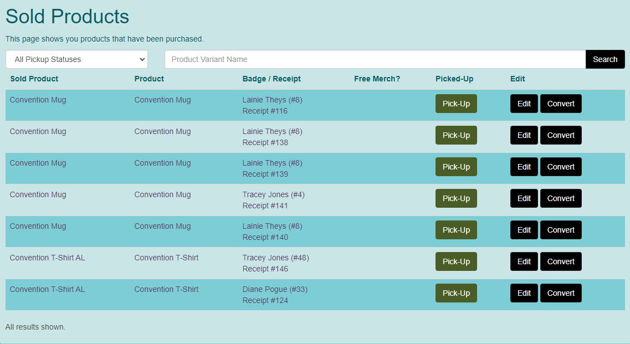The width and height of the screenshot is (630, 344).
Task: Mark Receipt #138 mug as picked up
Action: click(456, 135)
